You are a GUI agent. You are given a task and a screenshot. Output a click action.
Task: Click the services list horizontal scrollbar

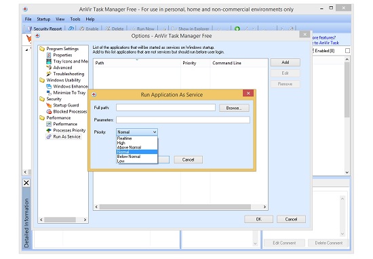[x=175, y=207]
